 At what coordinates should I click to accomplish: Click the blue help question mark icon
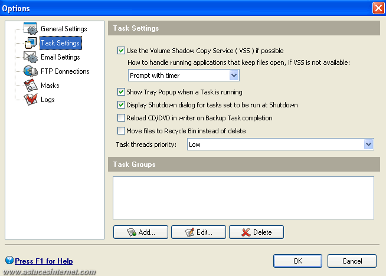pyautogui.click(x=9, y=260)
